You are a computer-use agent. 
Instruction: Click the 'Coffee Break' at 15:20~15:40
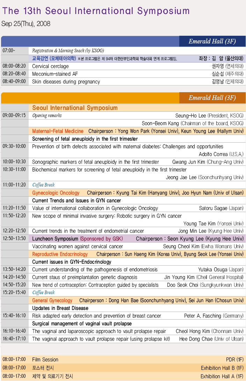pyautogui.click(x=44, y=293)
